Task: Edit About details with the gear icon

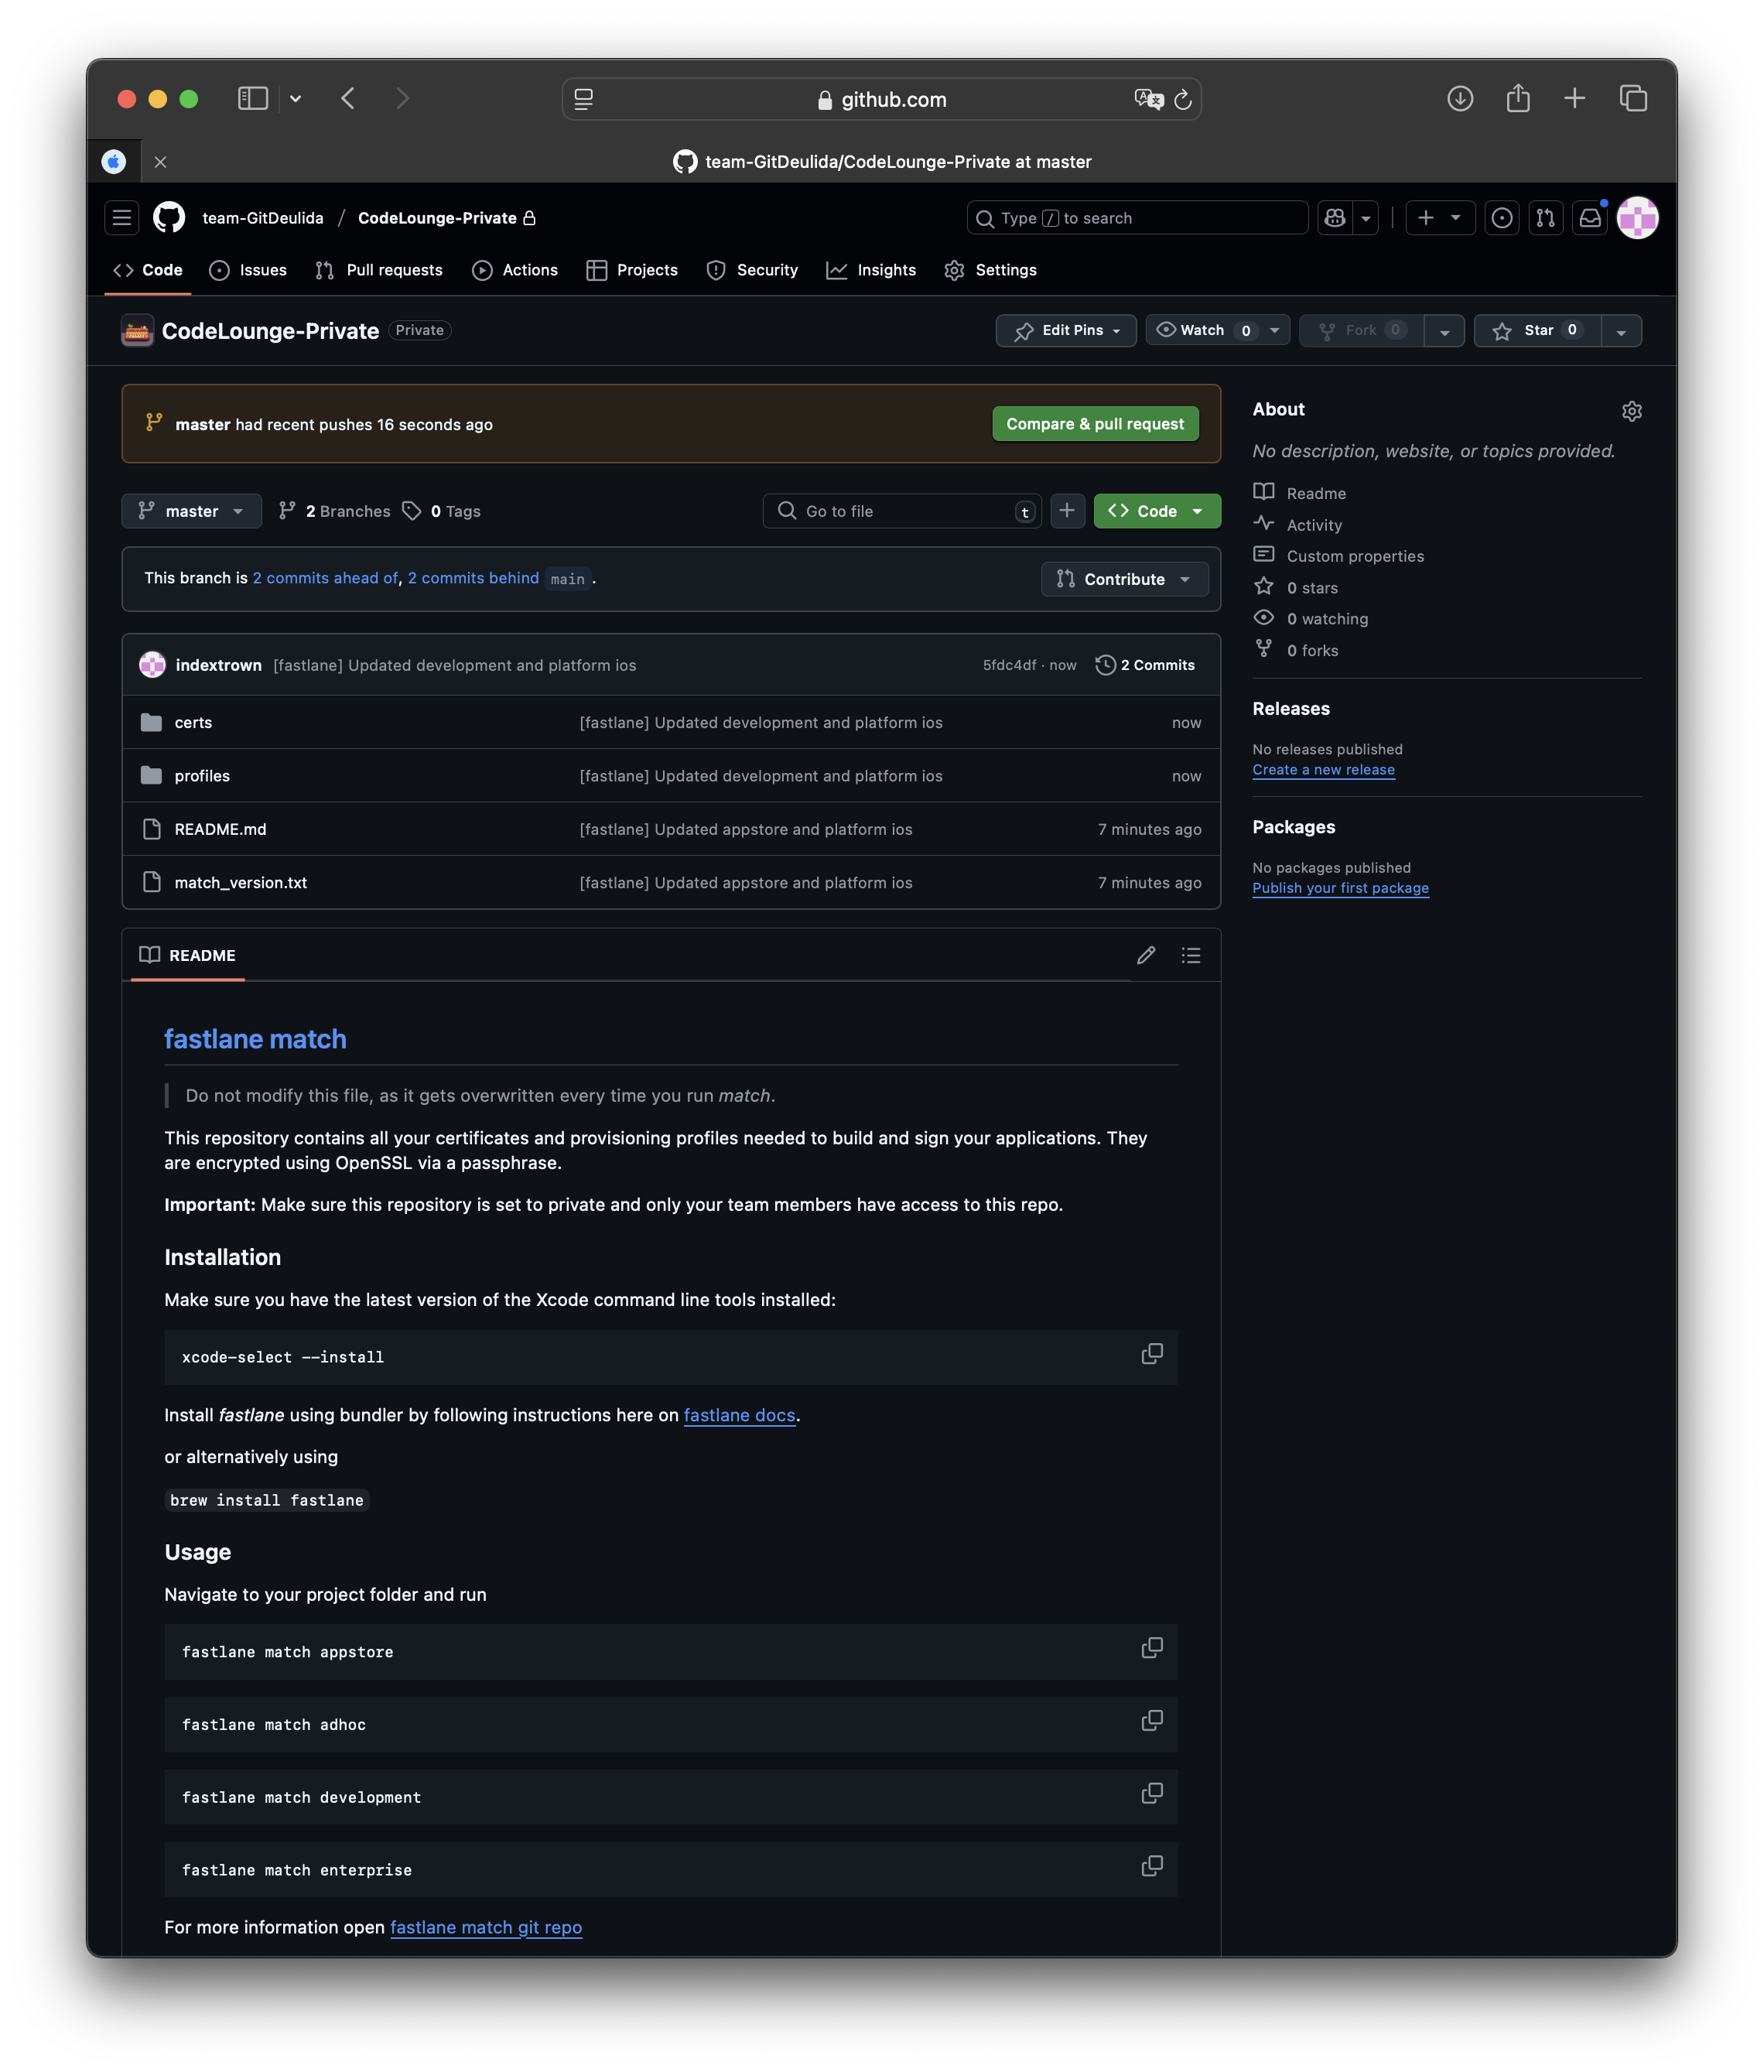Action: coord(1632,411)
